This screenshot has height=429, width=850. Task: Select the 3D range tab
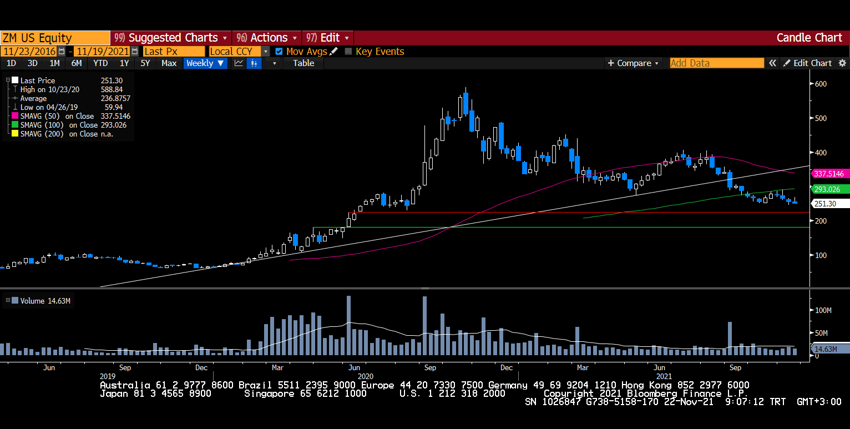pyautogui.click(x=33, y=63)
